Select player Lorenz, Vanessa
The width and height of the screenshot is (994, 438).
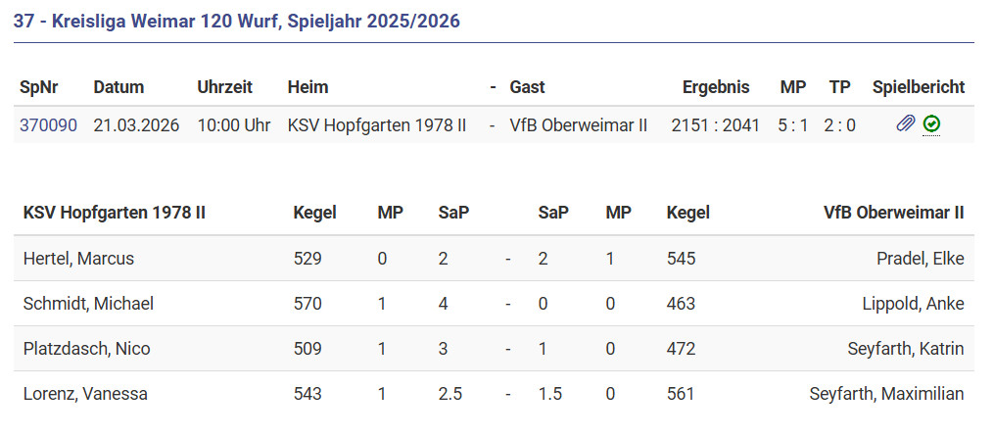[85, 394]
